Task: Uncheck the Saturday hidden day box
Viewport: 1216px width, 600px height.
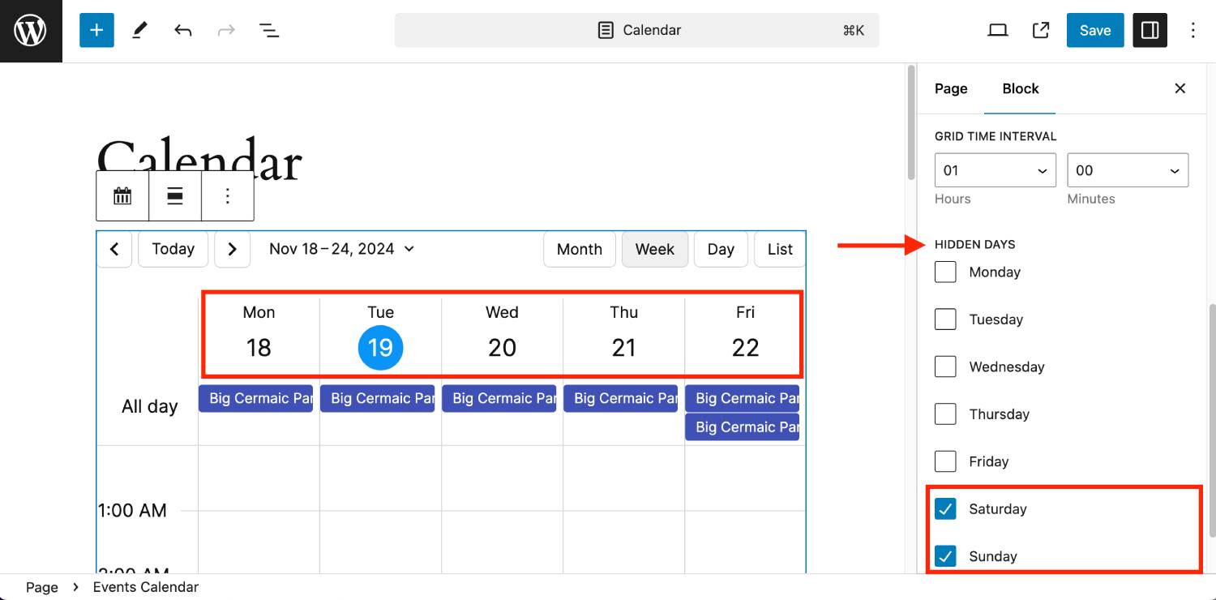Action: pos(945,508)
